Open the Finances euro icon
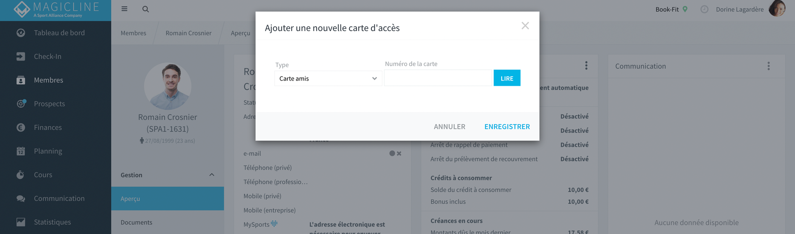 (20, 127)
